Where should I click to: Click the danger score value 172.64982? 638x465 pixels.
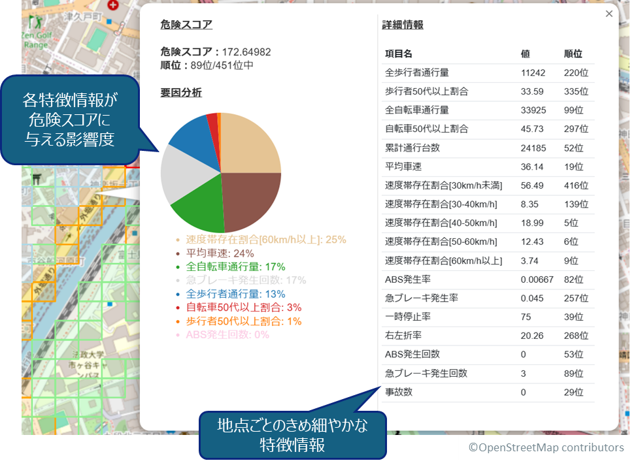(246, 52)
